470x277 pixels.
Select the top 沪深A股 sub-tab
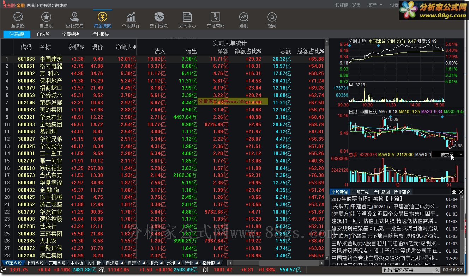point(17,35)
